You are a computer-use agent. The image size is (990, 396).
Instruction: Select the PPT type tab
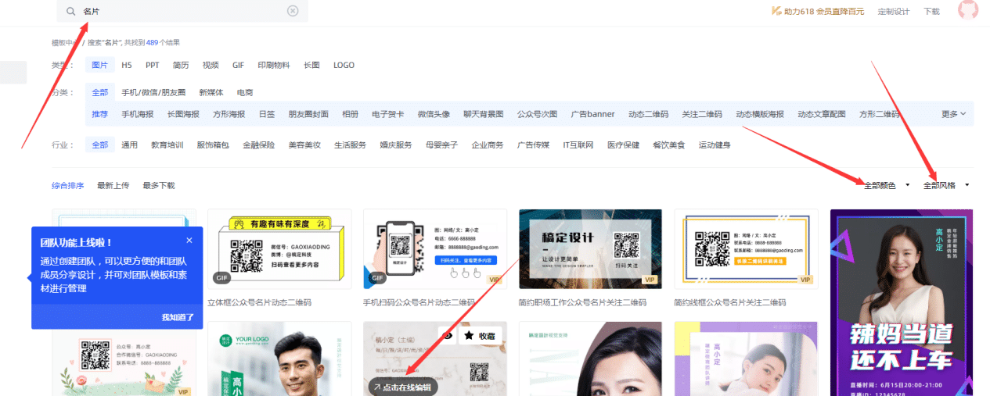tap(153, 66)
